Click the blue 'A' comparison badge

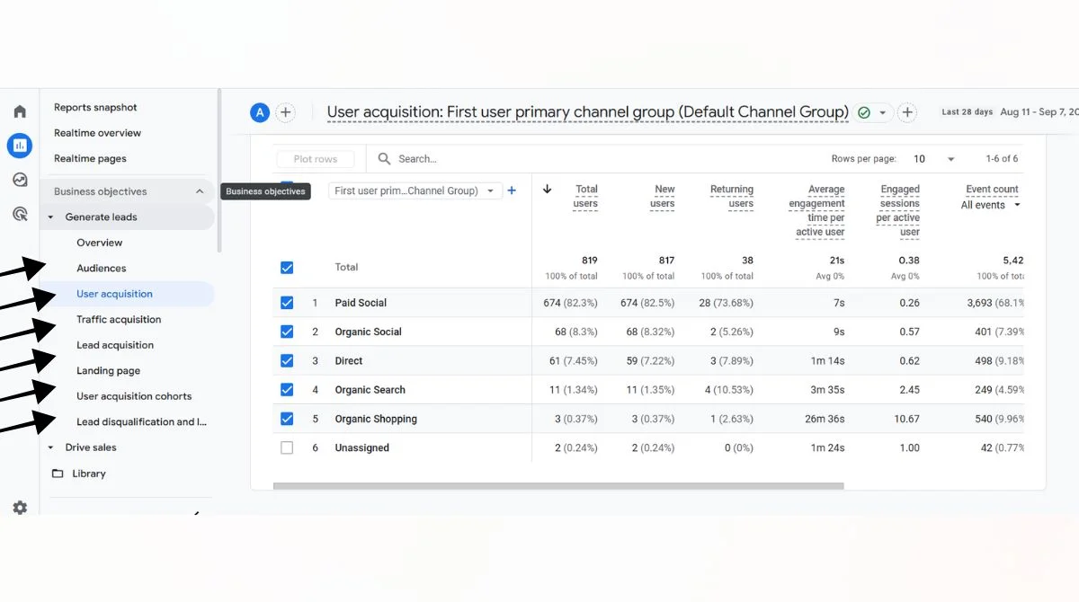point(259,112)
